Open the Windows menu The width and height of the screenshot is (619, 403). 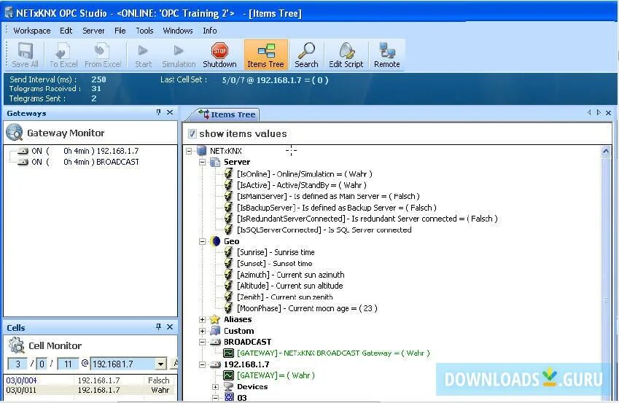(178, 31)
